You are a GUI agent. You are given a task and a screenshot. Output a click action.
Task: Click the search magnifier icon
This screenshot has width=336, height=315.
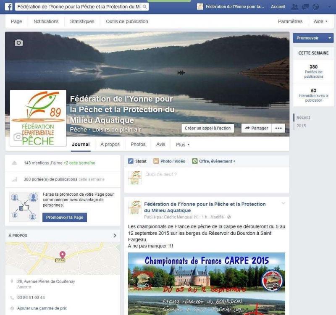pos(145,7)
